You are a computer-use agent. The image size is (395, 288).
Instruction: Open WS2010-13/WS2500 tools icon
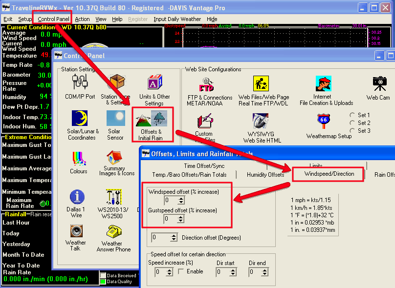click(x=113, y=197)
